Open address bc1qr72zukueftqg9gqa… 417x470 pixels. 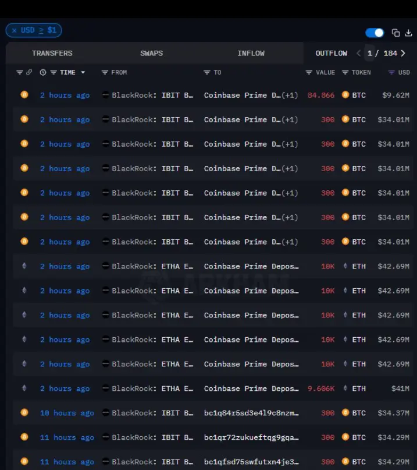click(251, 437)
